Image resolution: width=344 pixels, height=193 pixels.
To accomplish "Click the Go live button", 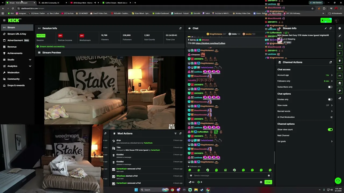I will [x=326, y=20].
